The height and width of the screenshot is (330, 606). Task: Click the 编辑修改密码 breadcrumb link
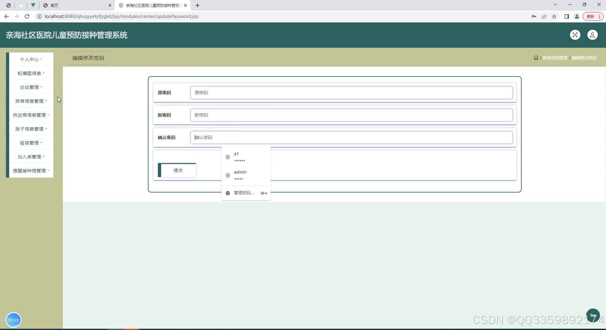584,58
